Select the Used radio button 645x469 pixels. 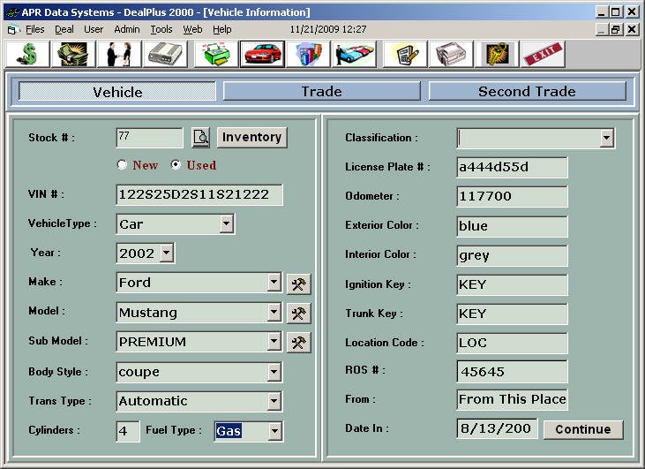tap(176, 165)
